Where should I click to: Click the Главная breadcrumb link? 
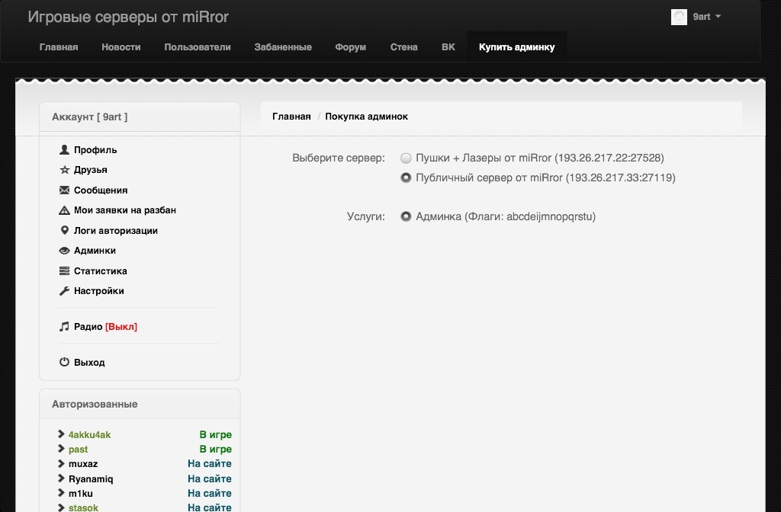click(x=291, y=117)
